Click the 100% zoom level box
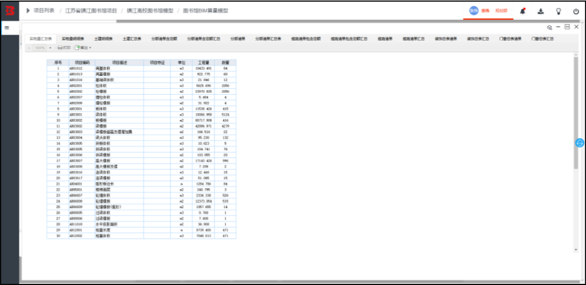The height and width of the screenshot is (285, 586). point(40,48)
